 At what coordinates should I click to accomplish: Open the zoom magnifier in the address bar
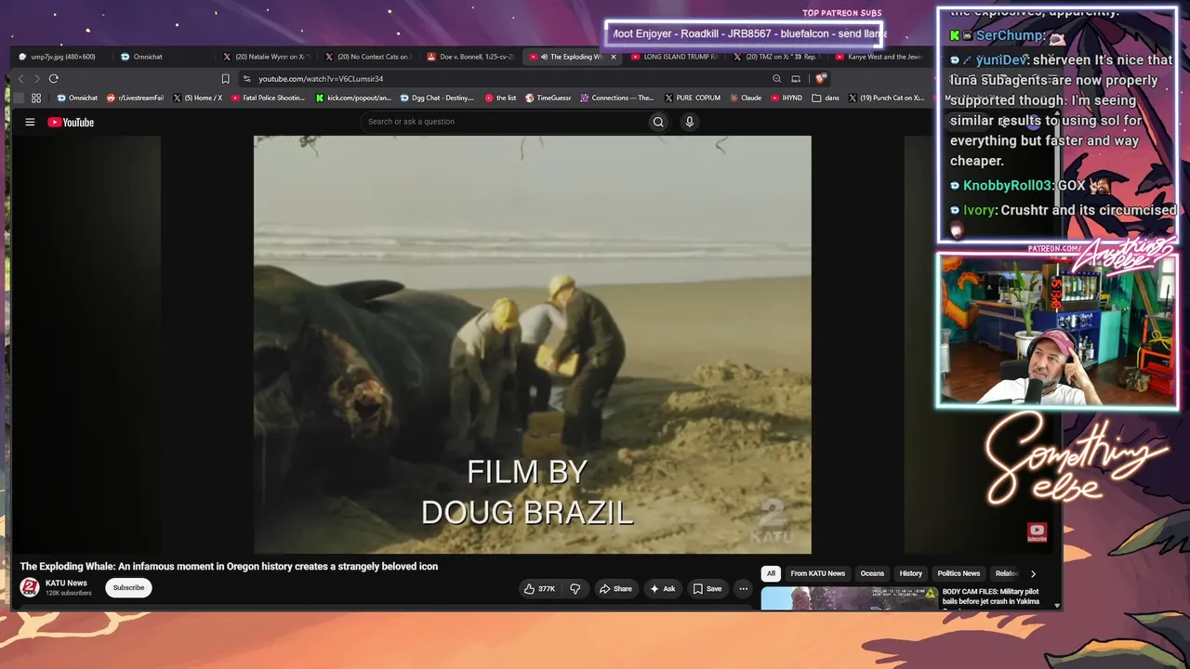point(776,79)
